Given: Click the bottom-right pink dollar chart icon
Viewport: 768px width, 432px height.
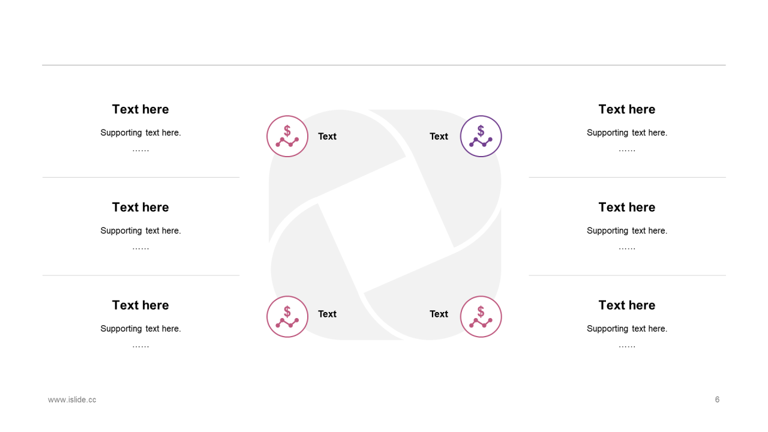Looking at the screenshot, I should 481,317.
